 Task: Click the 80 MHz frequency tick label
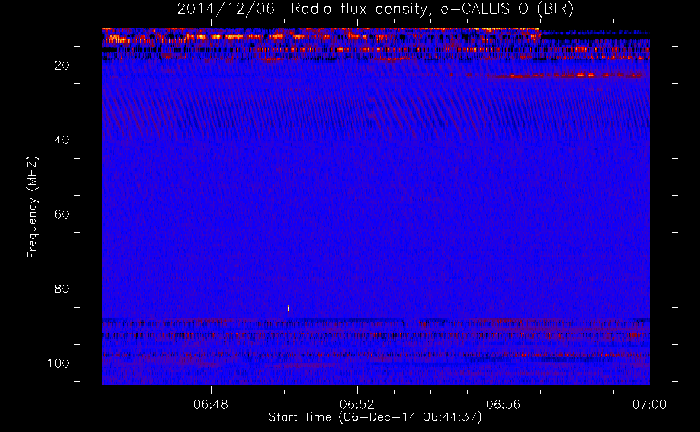click(62, 289)
